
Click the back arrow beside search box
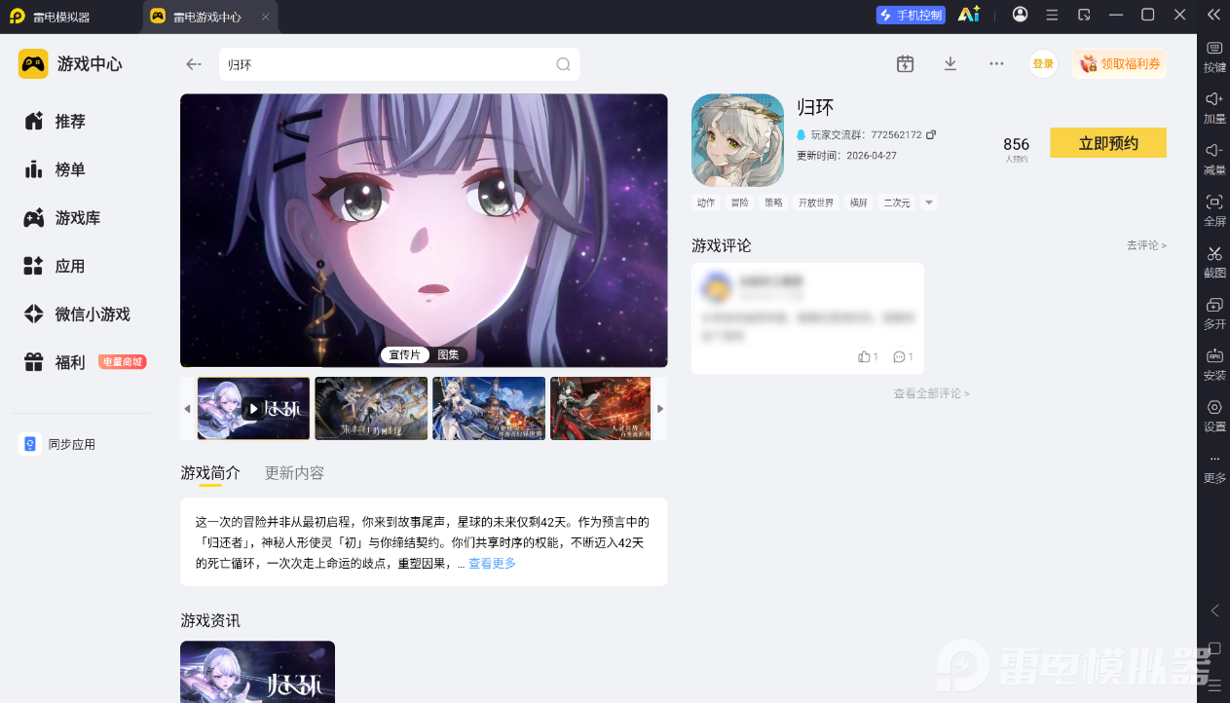pyautogui.click(x=194, y=64)
